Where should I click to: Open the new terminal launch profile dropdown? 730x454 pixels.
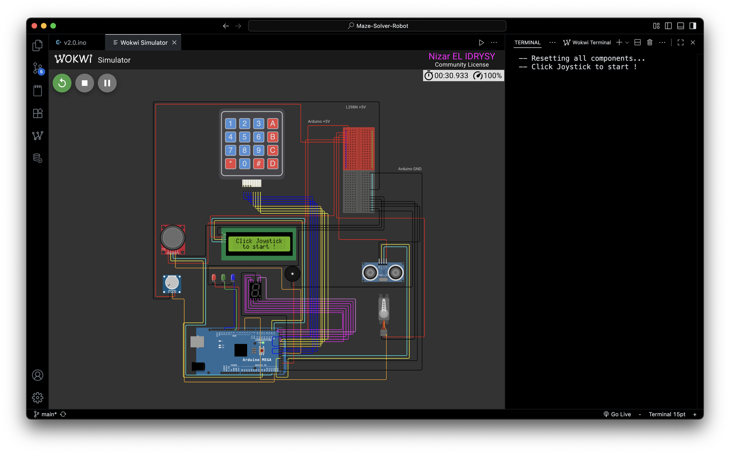click(x=627, y=43)
